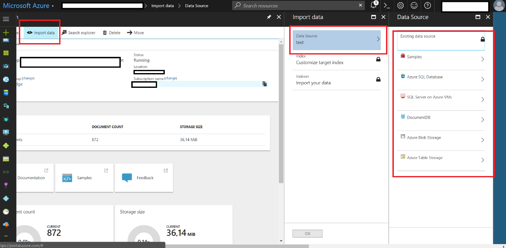
Task: Copy the subscription name with the copy icon
Action: coord(264,84)
